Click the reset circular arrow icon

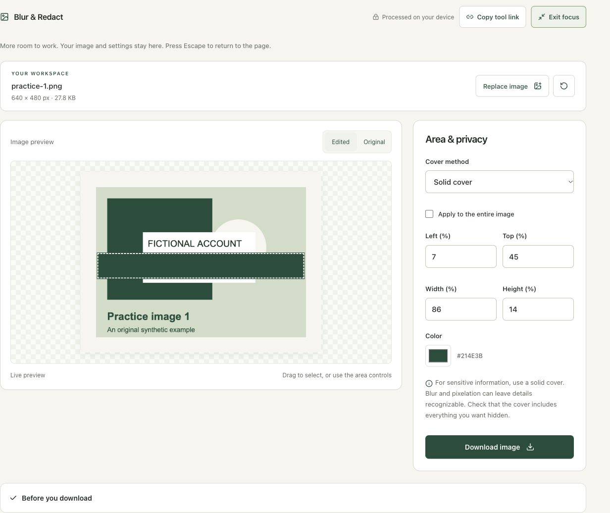tap(564, 86)
